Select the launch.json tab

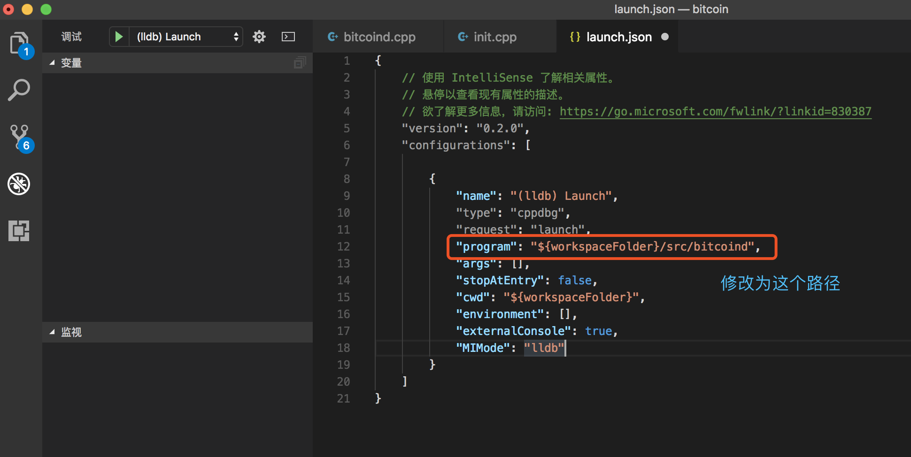(x=618, y=37)
